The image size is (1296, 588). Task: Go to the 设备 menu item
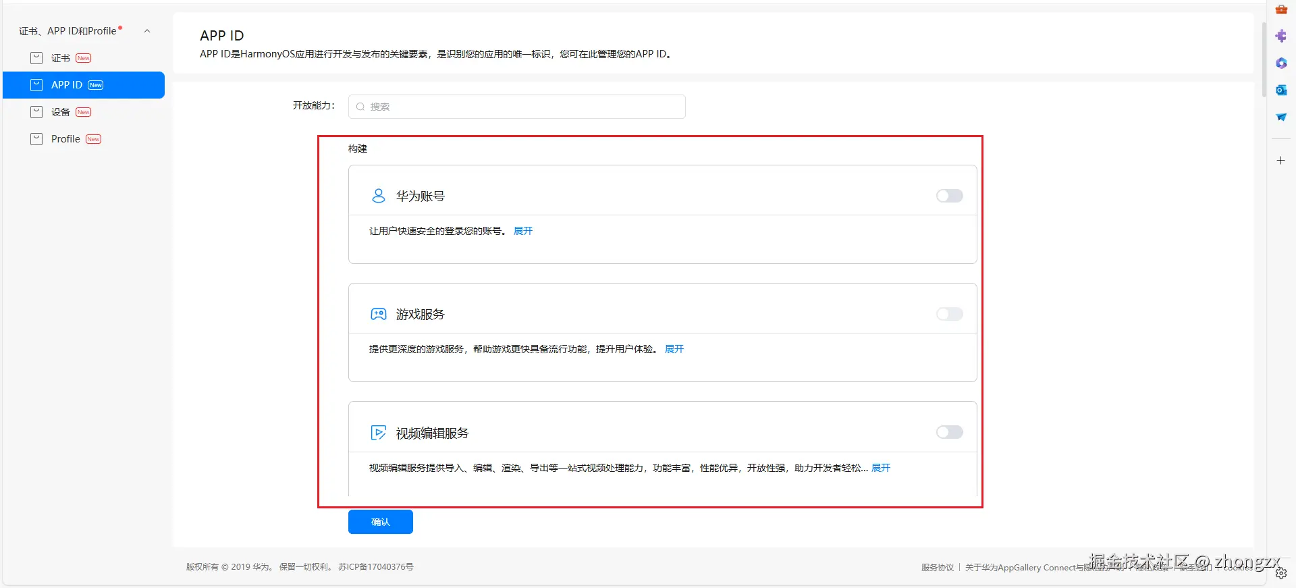click(x=84, y=112)
